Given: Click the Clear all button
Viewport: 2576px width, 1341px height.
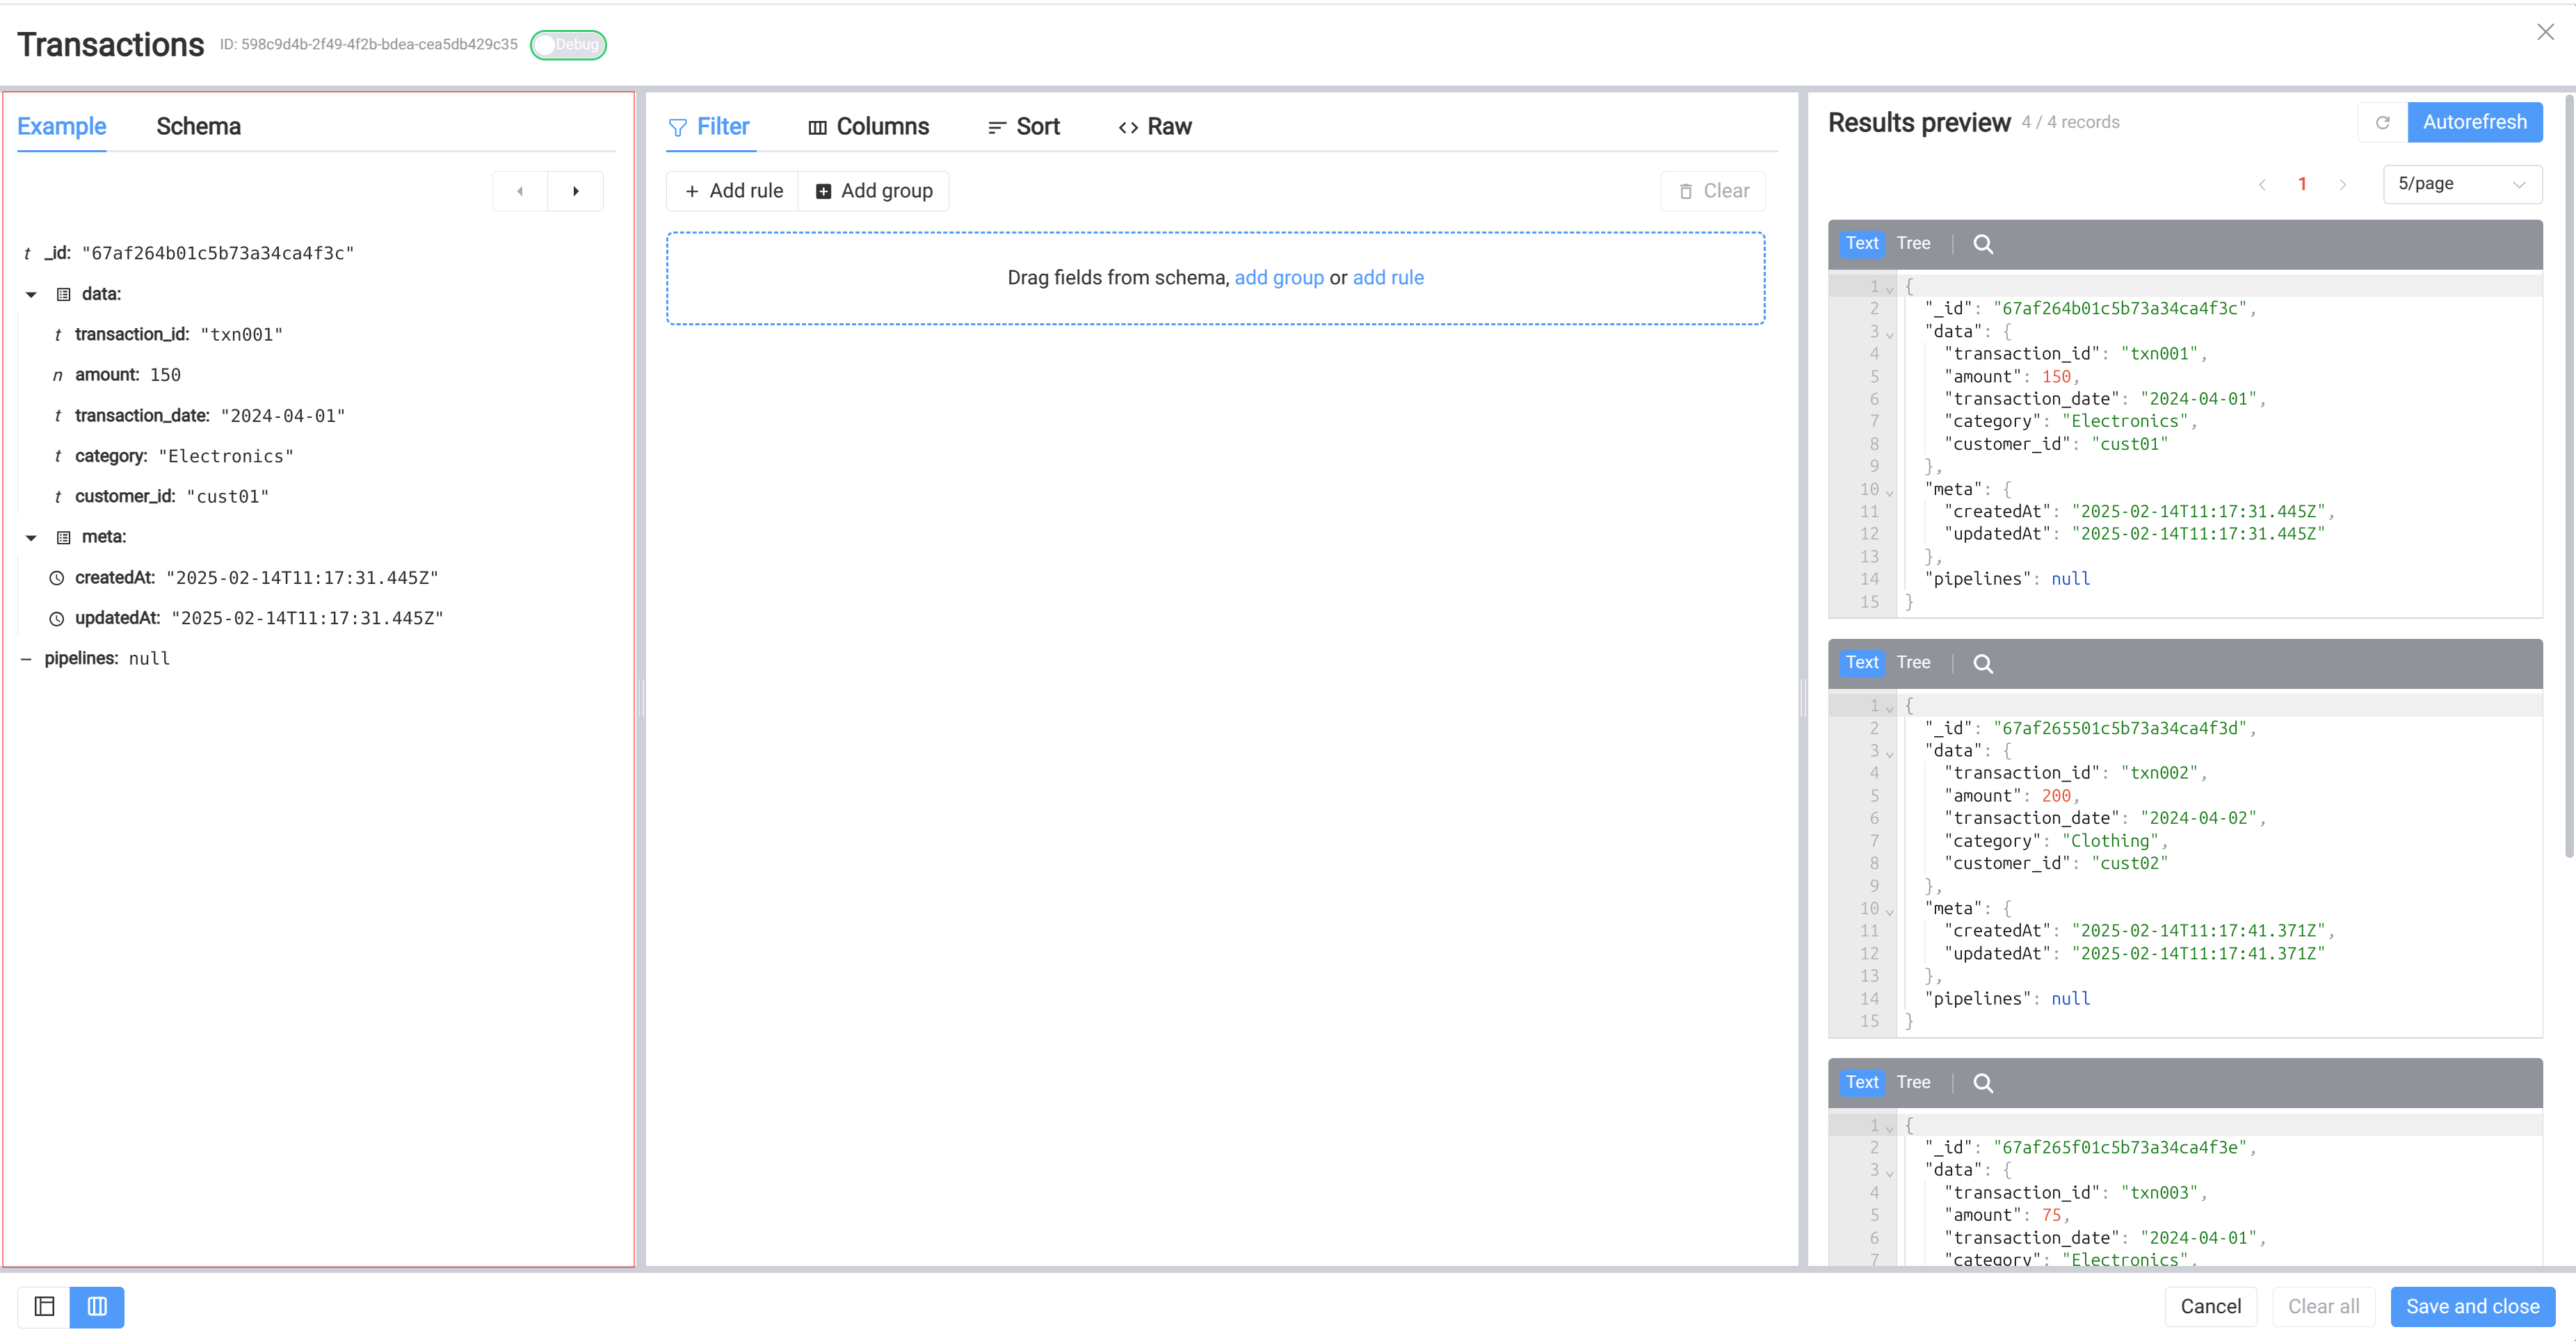Looking at the screenshot, I should point(2324,1307).
